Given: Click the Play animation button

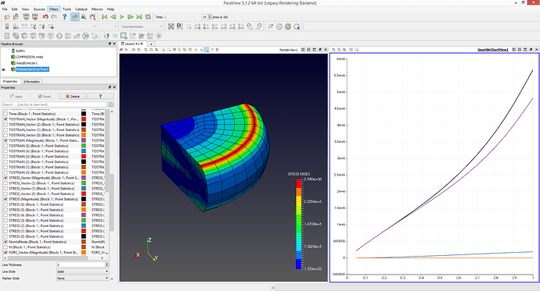Looking at the screenshot, I should coord(121,17).
